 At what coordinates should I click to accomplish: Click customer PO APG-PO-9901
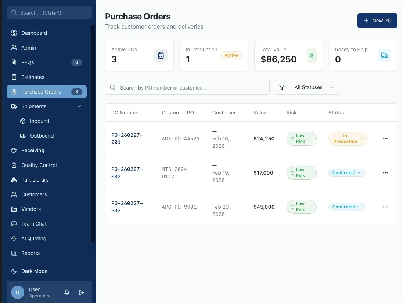coord(179,207)
